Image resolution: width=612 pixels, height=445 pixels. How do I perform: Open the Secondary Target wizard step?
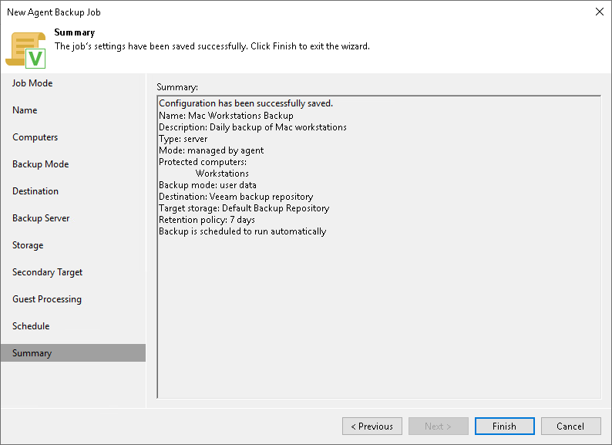point(47,272)
